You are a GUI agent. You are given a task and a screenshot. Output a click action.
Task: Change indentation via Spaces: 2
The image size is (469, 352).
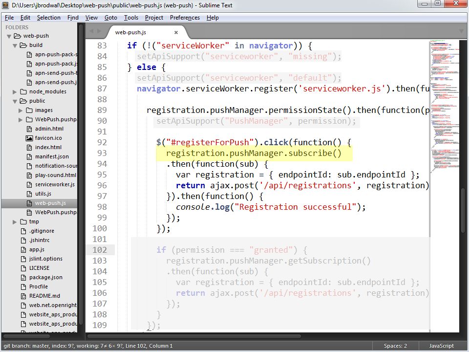click(x=395, y=346)
